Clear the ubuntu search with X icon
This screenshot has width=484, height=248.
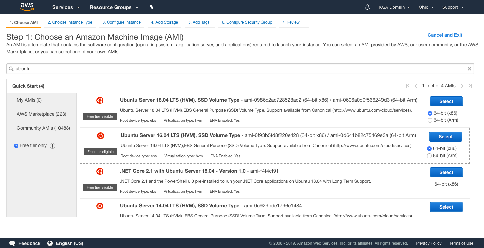click(x=469, y=69)
